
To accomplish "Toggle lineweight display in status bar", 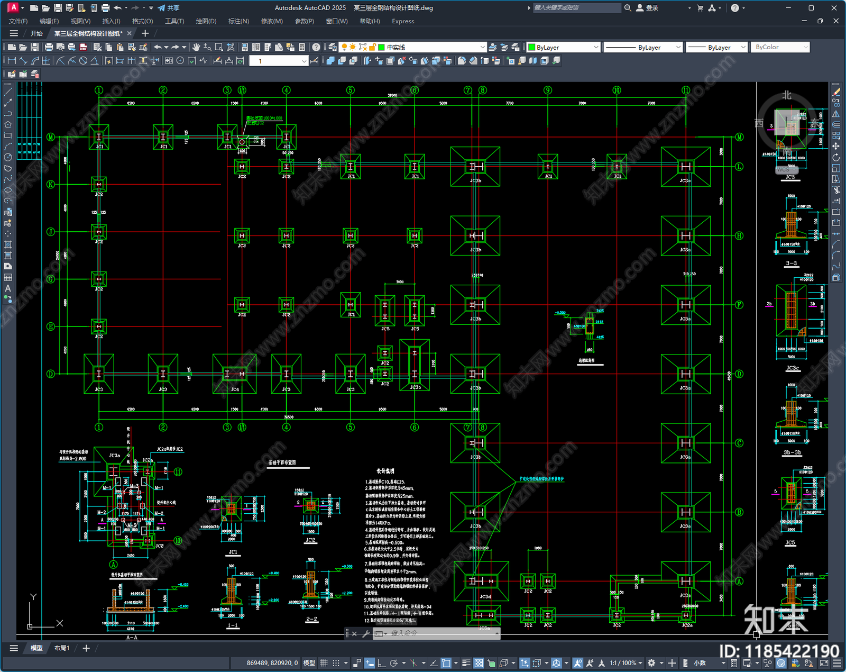I will click(466, 663).
